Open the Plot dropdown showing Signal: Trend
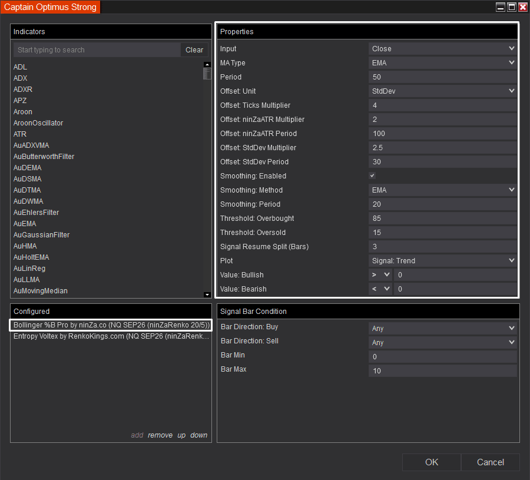This screenshot has height=480, width=530. click(x=442, y=261)
